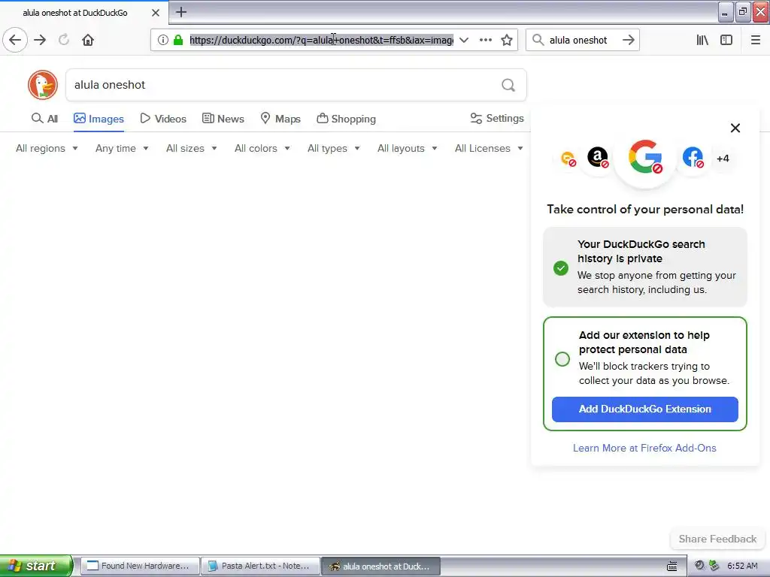Switch to the Videos tab
This screenshot has width=770, height=577.
pyautogui.click(x=163, y=119)
